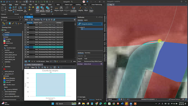This screenshot has height=106, width=188.
Task: Click the Go To XY tool
Action: point(25,9)
